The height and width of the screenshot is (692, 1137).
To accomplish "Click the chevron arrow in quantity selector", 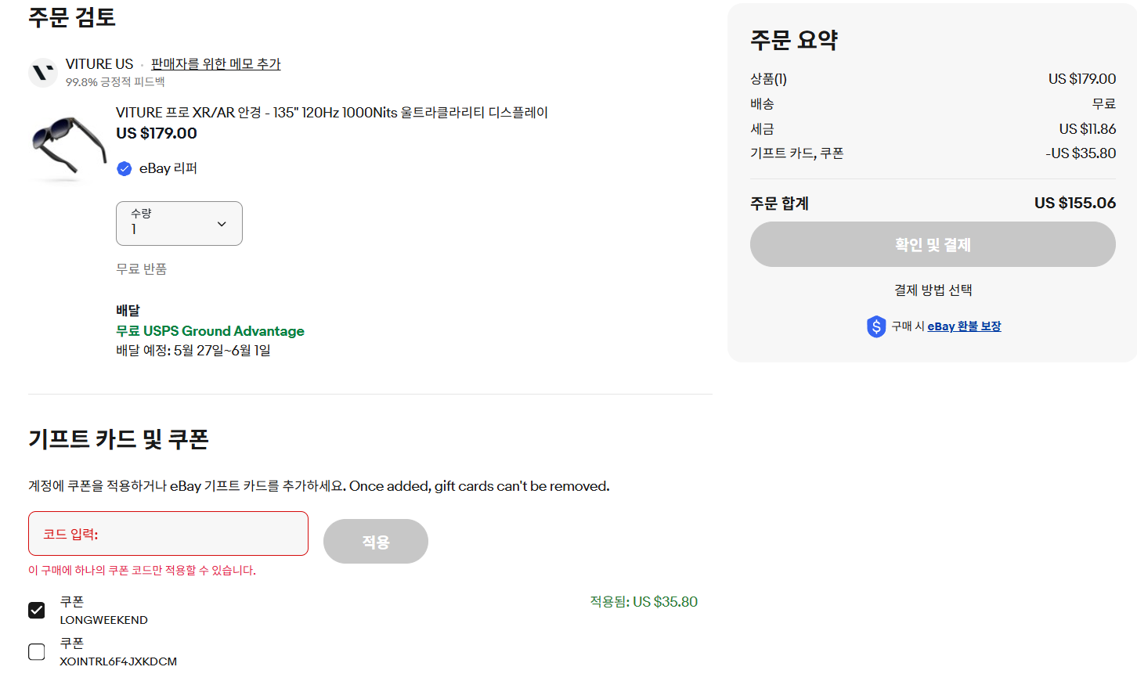I will point(222,224).
